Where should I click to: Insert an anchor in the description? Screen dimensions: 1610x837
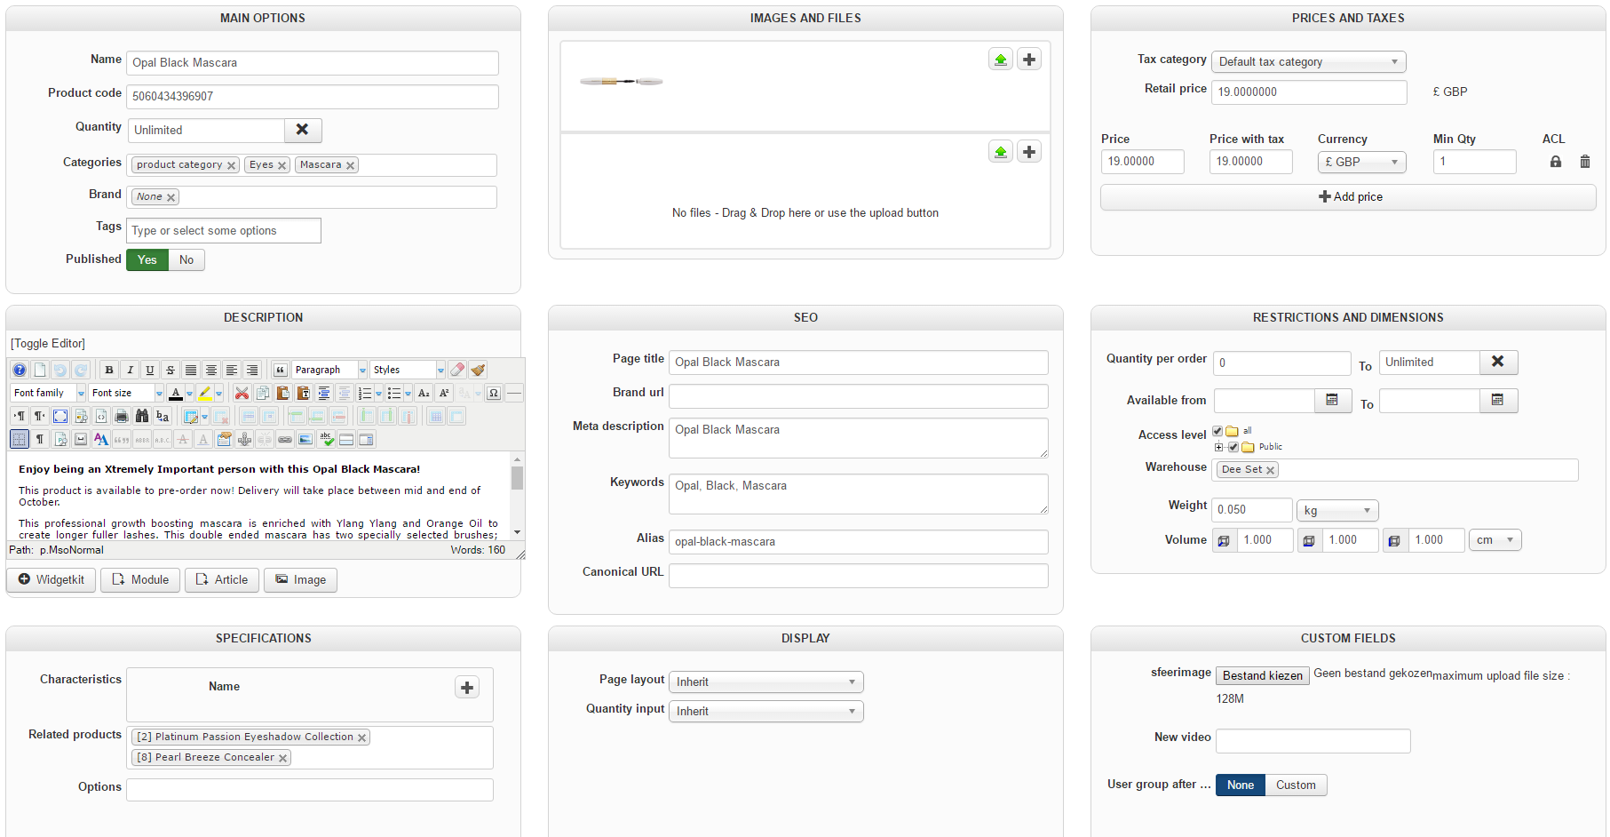(244, 439)
